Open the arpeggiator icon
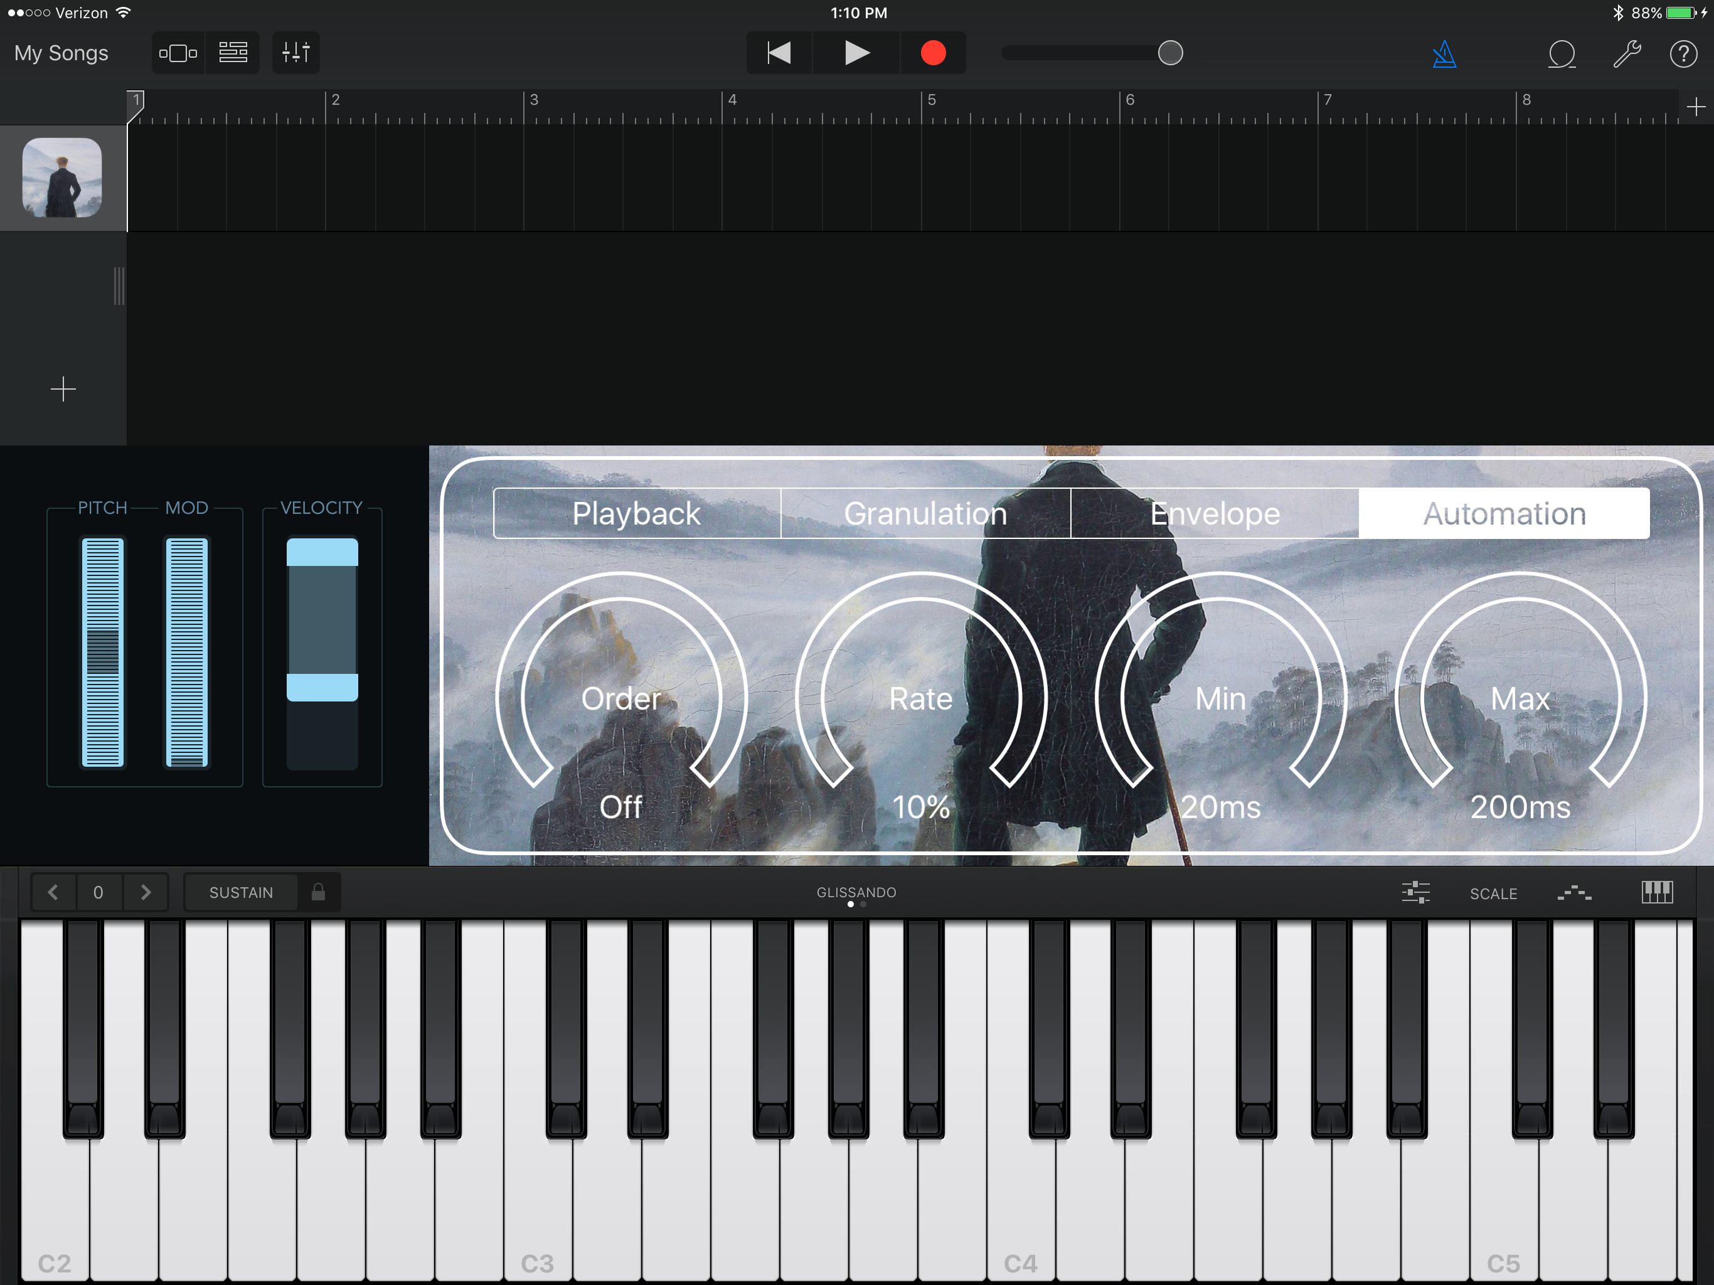Image resolution: width=1714 pixels, height=1285 pixels. [x=1573, y=893]
